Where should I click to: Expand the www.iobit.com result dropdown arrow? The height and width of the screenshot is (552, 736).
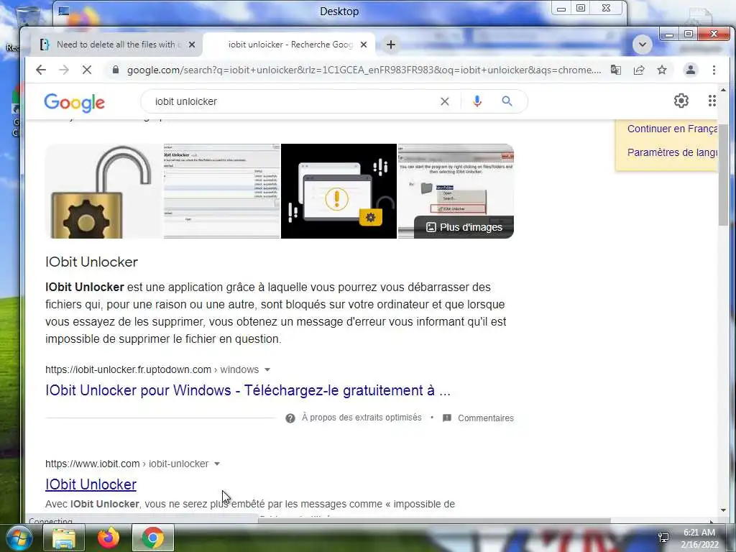click(x=217, y=464)
